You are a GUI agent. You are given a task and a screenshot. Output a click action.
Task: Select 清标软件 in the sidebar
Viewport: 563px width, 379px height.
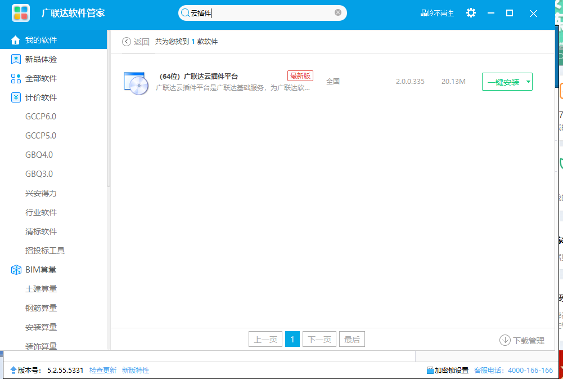41,231
